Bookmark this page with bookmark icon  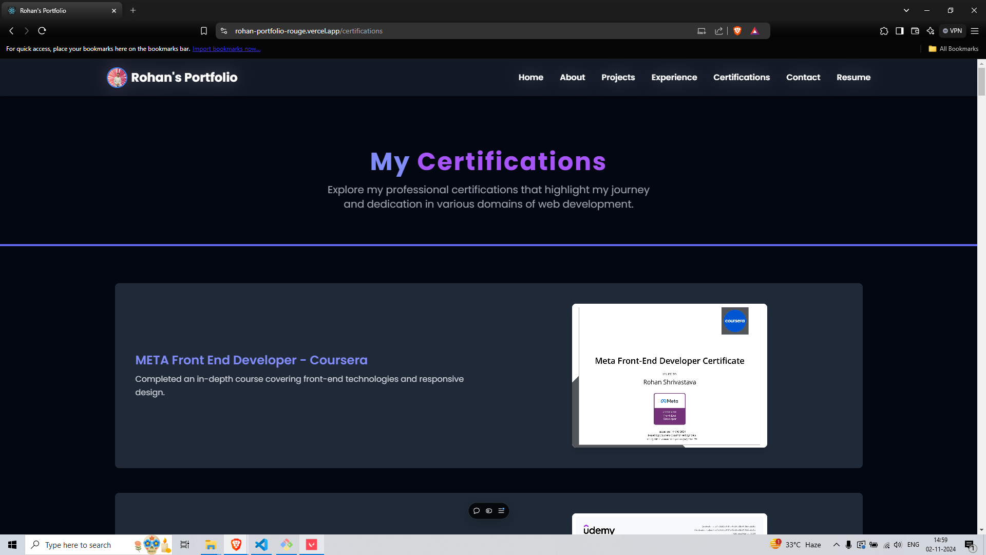point(204,31)
